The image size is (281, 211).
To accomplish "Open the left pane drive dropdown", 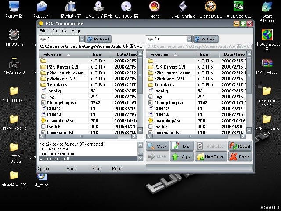I will (x=82, y=39).
